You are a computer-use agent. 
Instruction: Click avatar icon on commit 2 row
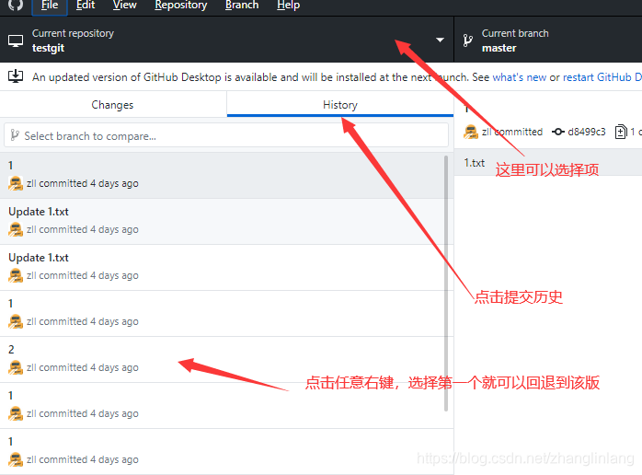(x=16, y=367)
